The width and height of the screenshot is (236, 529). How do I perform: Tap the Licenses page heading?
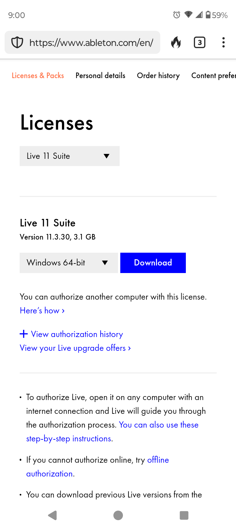click(x=57, y=123)
